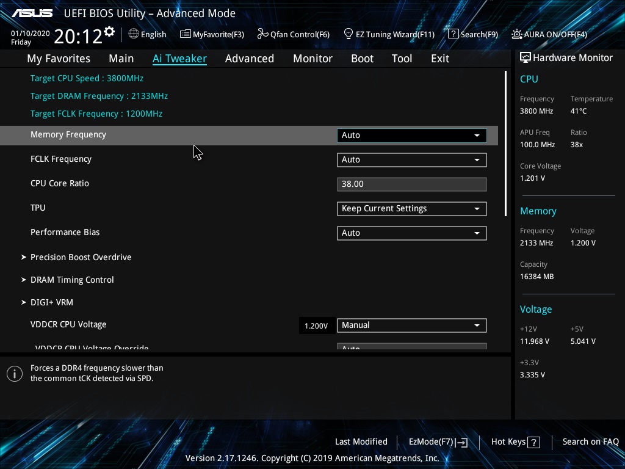Open the TPU Keep Current Settings dropdown
625x469 pixels.
[x=412, y=209]
